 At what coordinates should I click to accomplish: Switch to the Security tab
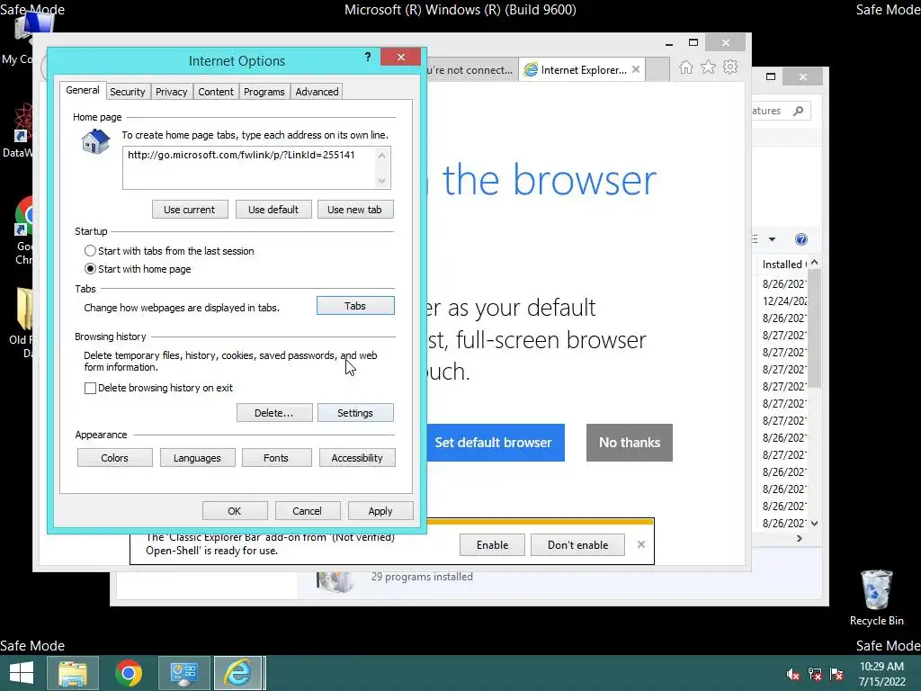(x=128, y=92)
